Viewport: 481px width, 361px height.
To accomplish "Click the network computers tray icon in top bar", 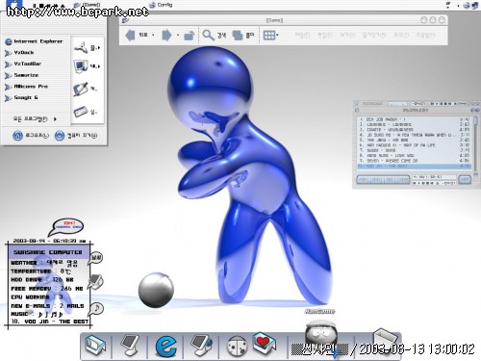I will pos(474,5).
